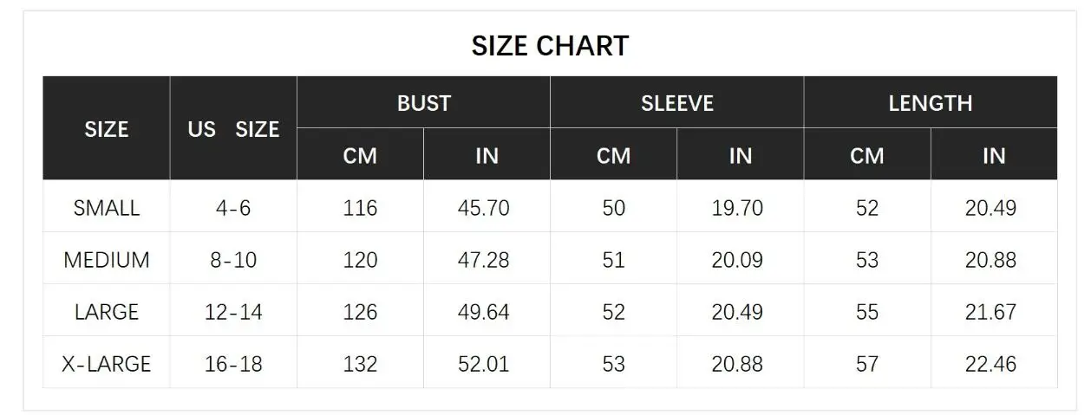The image size is (1091, 415).
Task: Click length value 55 cm
Action: 867,312
